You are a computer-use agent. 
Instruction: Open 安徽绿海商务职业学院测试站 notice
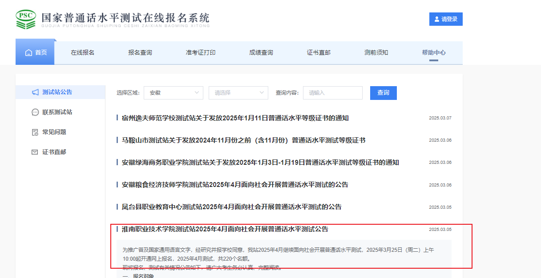coord(260,163)
